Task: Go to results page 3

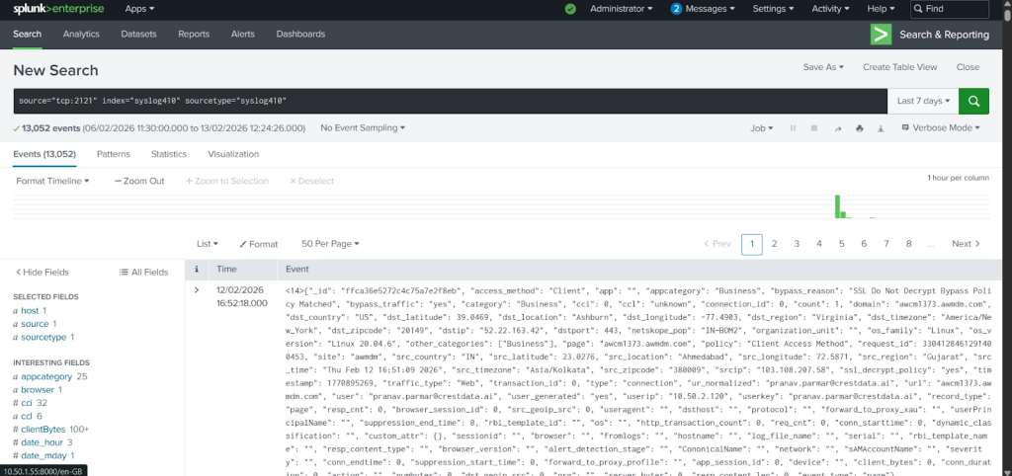Action: coord(797,244)
